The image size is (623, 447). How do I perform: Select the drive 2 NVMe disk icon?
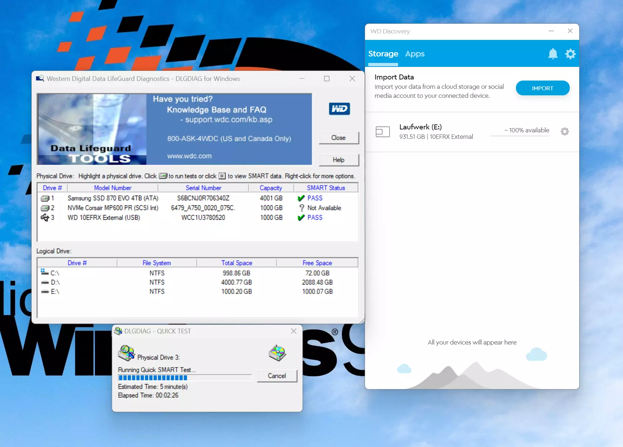point(45,208)
